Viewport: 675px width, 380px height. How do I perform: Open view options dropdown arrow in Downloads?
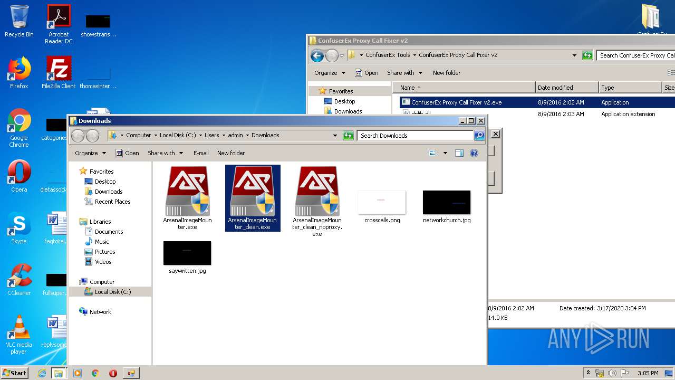[x=445, y=153]
